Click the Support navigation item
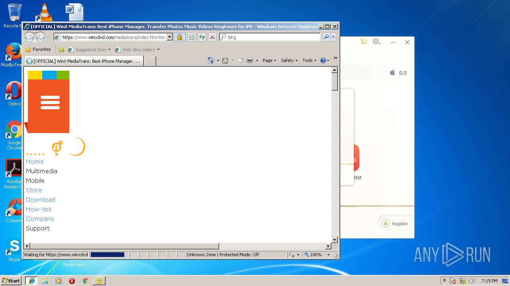Screen dimensions: 510x286 coord(38,228)
